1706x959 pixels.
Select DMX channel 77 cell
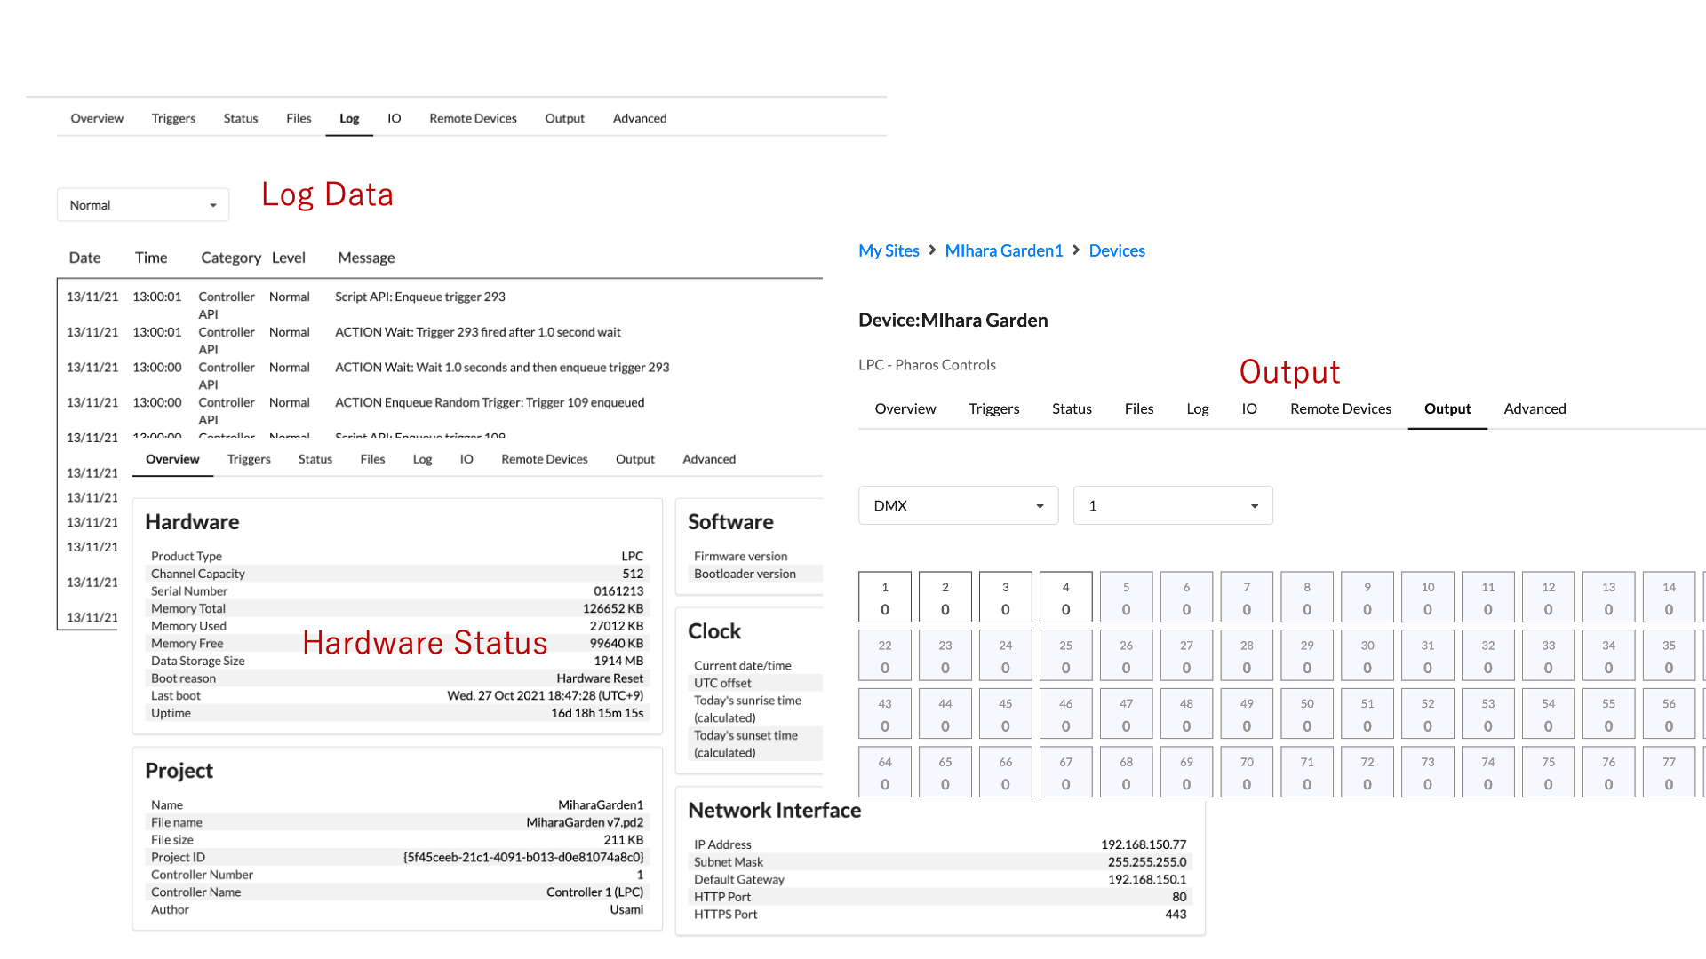pyautogui.click(x=1670, y=772)
